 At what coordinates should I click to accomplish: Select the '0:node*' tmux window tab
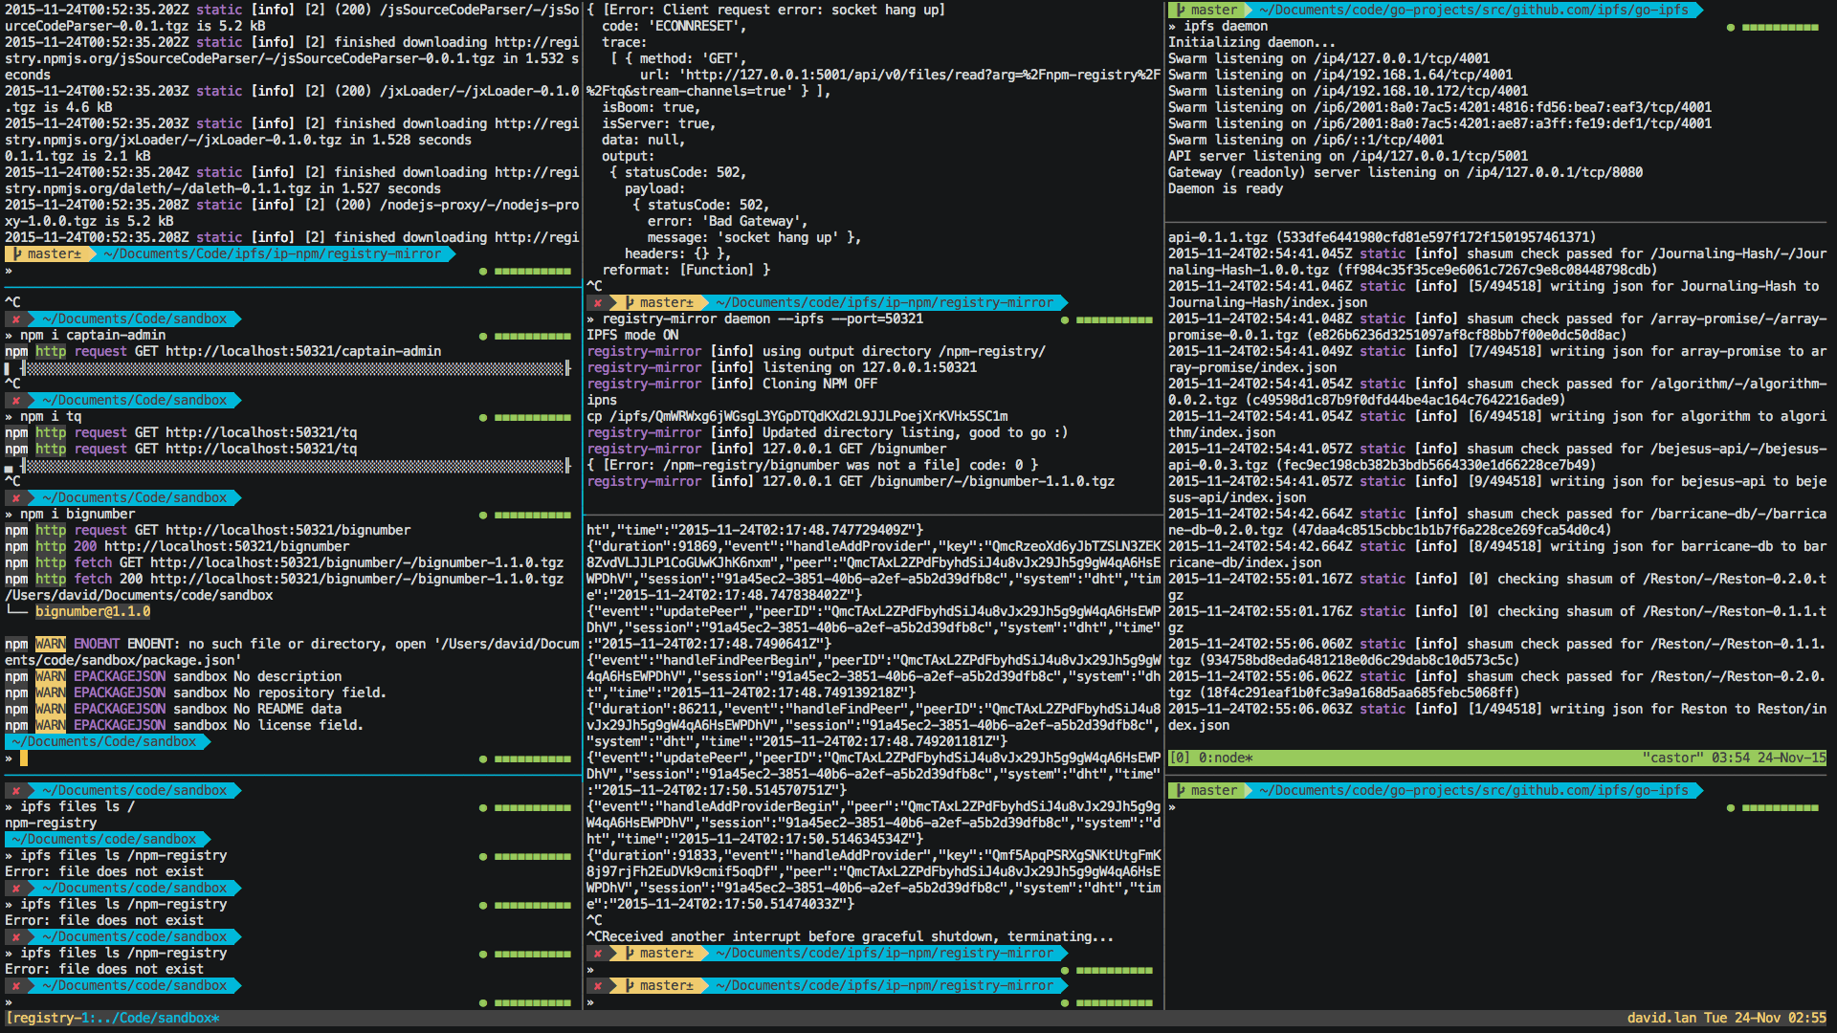[1225, 758]
